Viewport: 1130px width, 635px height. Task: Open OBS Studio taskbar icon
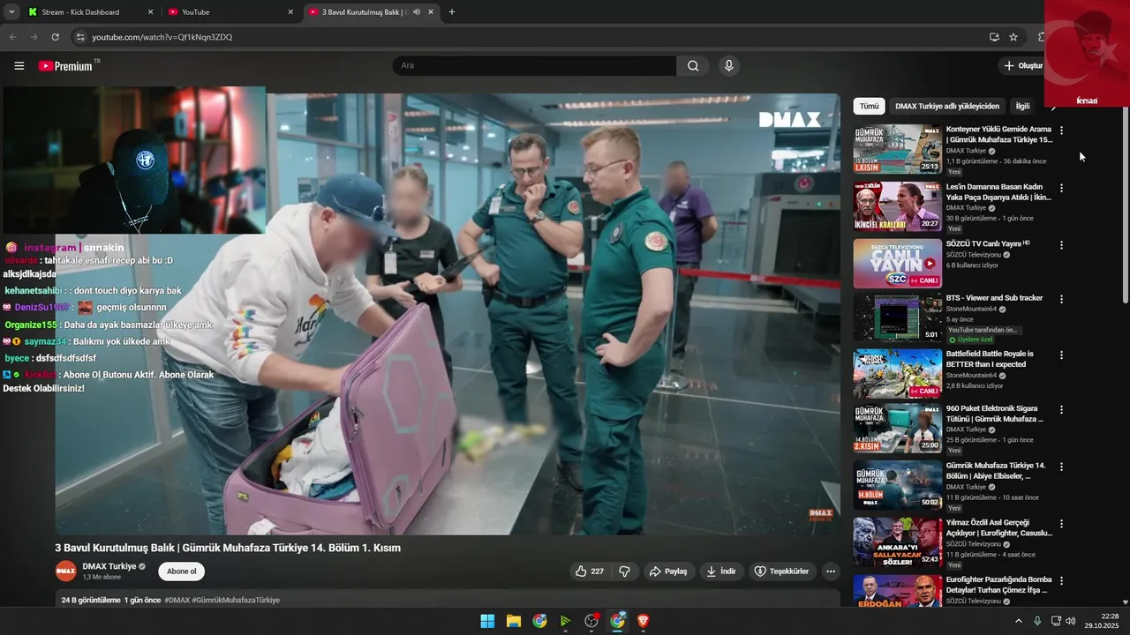(x=591, y=621)
